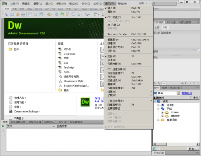Toggle Show List View A-Z icon
Viewport: 201px width, 156px height.
(160, 83)
